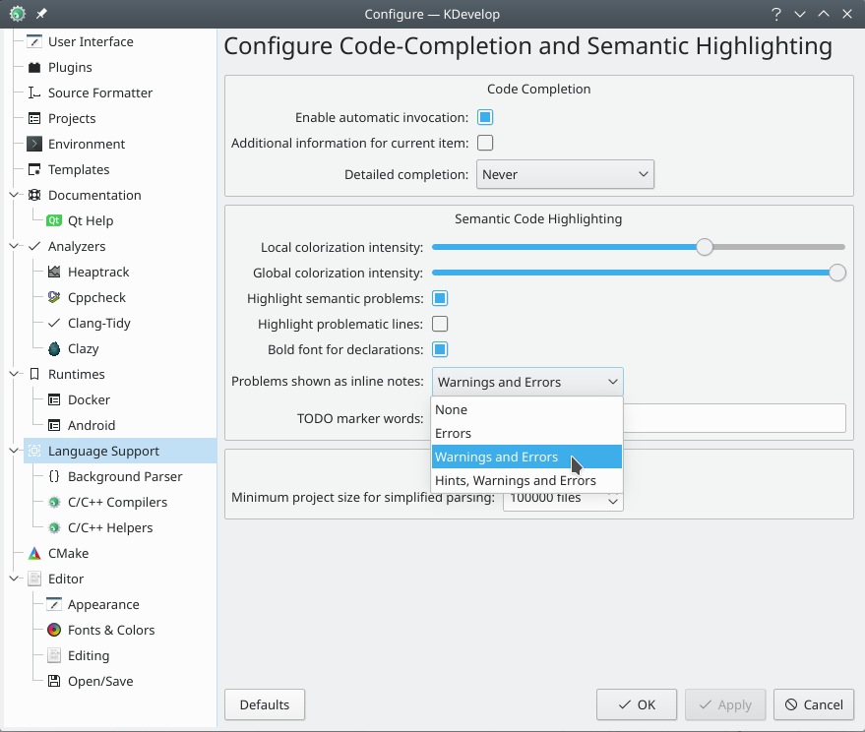Open the Environment terminal icon
The image size is (865, 732).
click(x=34, y=144)
